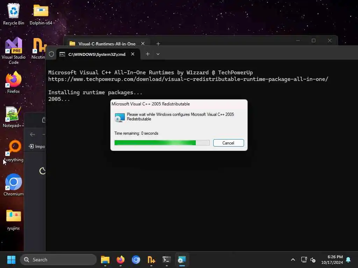Launch Firefox from the desktop
The image size is (358, 268).
pyautogui.click(x=14, y=82)
